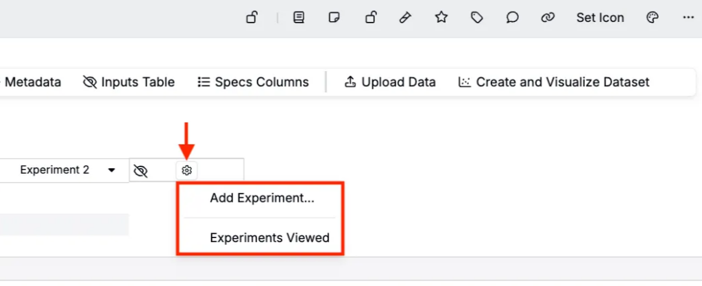The height and width of the screenshot is (286, 702).
Task: Click the sticky note icon
Action: point(334,18)
